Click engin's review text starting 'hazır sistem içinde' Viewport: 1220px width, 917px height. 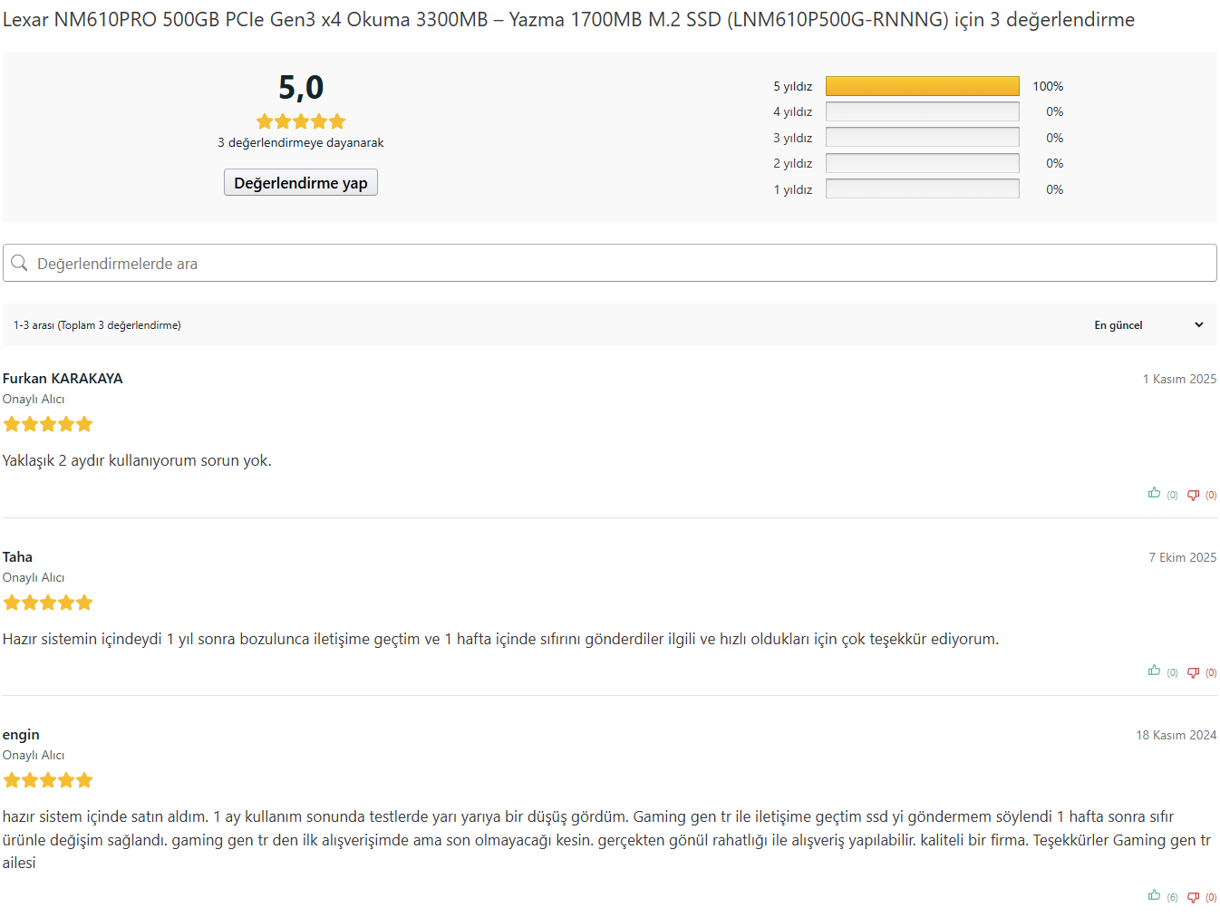(607, 840)
